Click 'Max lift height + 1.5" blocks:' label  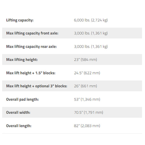pos(31,73)
